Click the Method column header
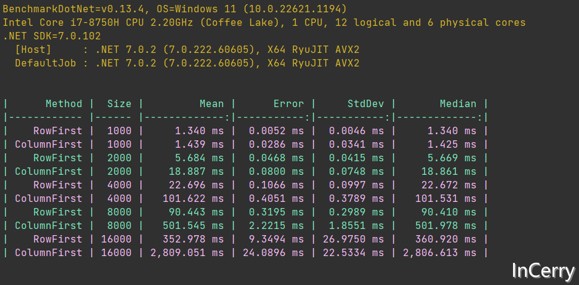The image size is (579, 285). 64,104
